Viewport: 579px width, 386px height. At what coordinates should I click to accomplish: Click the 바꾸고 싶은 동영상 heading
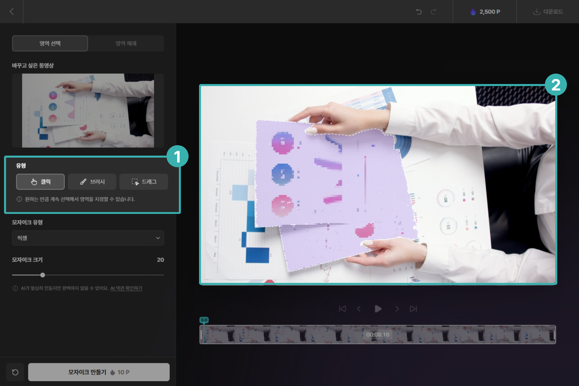pyautogui.click(x=33, y=66)
